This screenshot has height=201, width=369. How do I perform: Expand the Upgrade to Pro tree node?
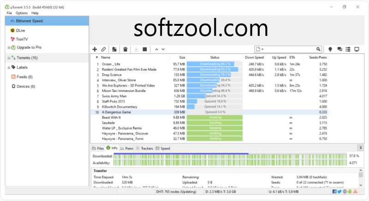9,48
